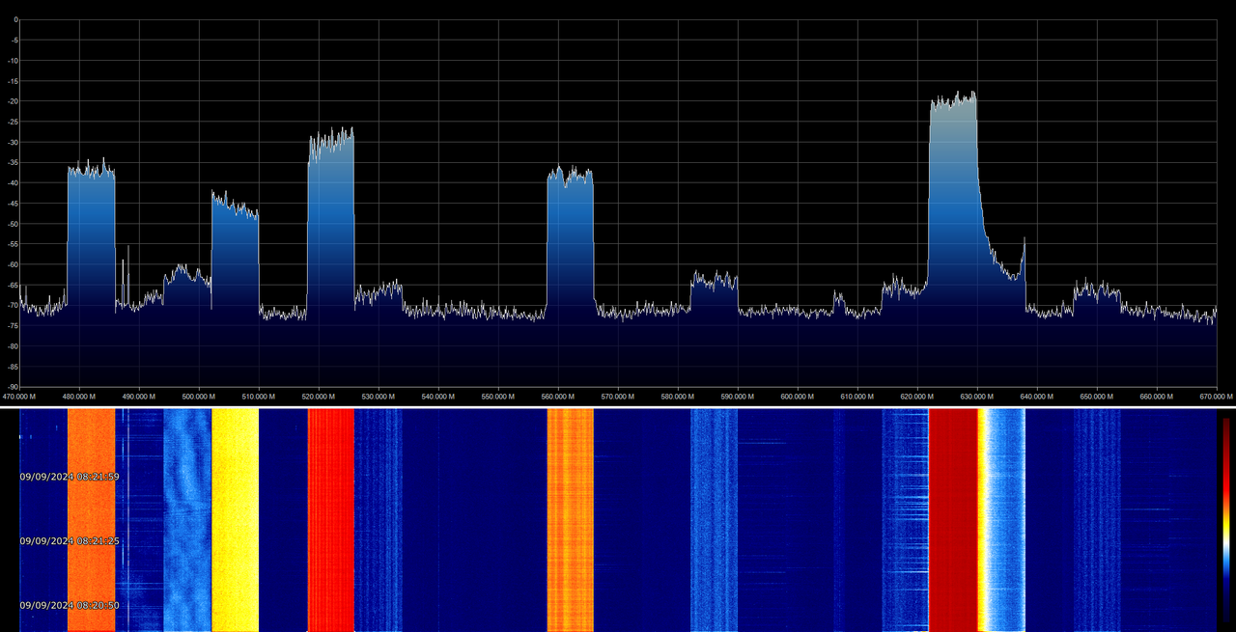Viewport: 1236px width, 632px height.
Task: Click the 590.000 M frequency axis label
Action: tap(738, 397)
